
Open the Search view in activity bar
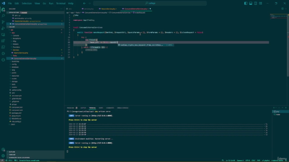3,16
